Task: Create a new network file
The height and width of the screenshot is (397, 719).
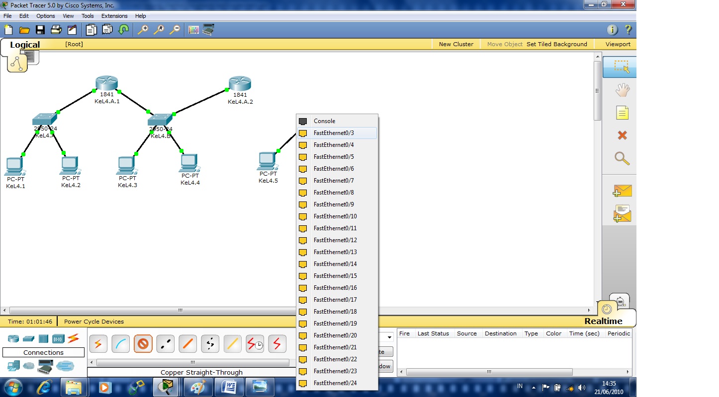Action: click(8, 30)
